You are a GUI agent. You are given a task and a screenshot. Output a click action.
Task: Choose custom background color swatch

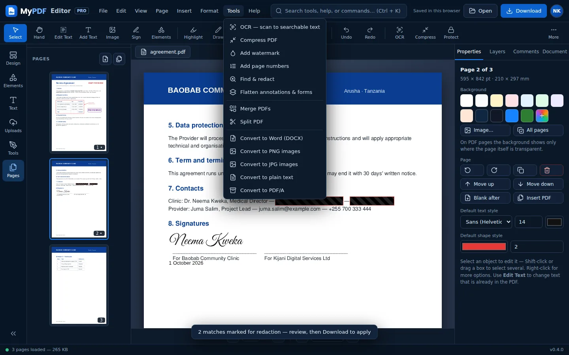click(542, 116)
